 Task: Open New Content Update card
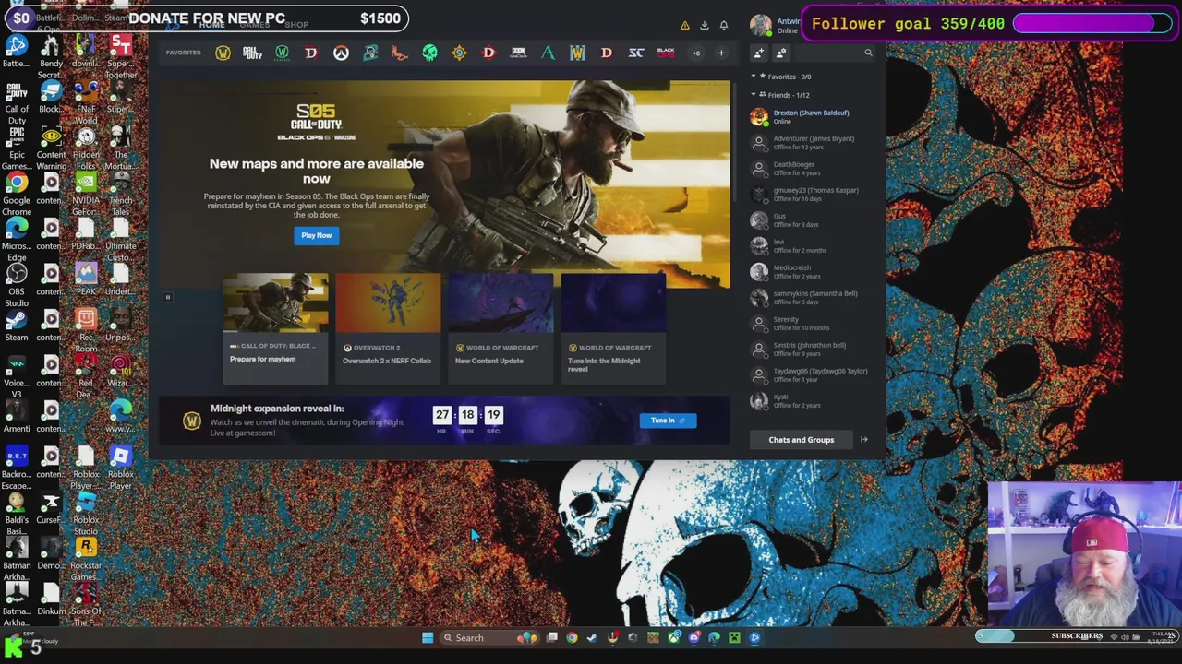[501, 327]
